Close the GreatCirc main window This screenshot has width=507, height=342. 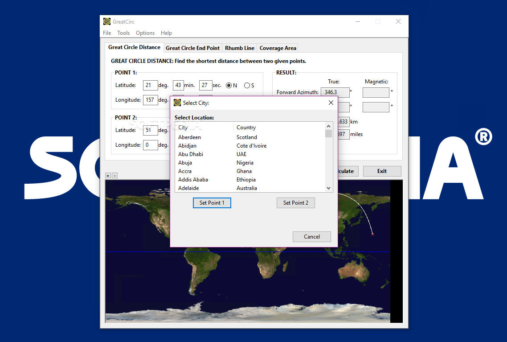398,21
